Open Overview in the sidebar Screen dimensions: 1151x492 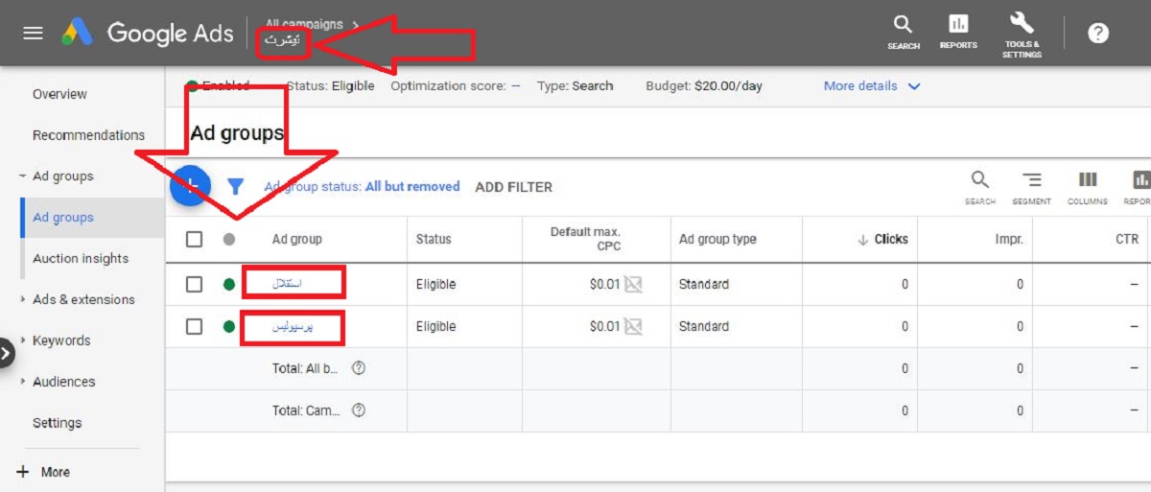[x=59, y=94]
